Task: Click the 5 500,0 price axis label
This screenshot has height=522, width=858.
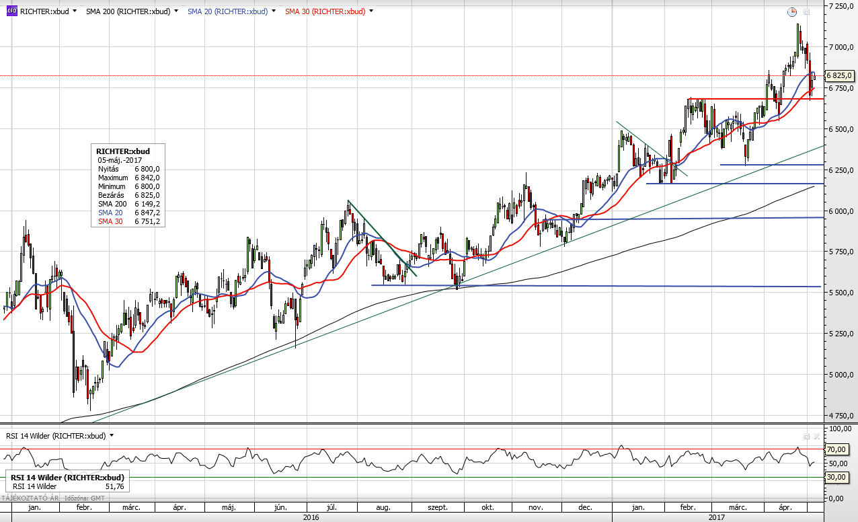Action: click(x=841, y=293)
